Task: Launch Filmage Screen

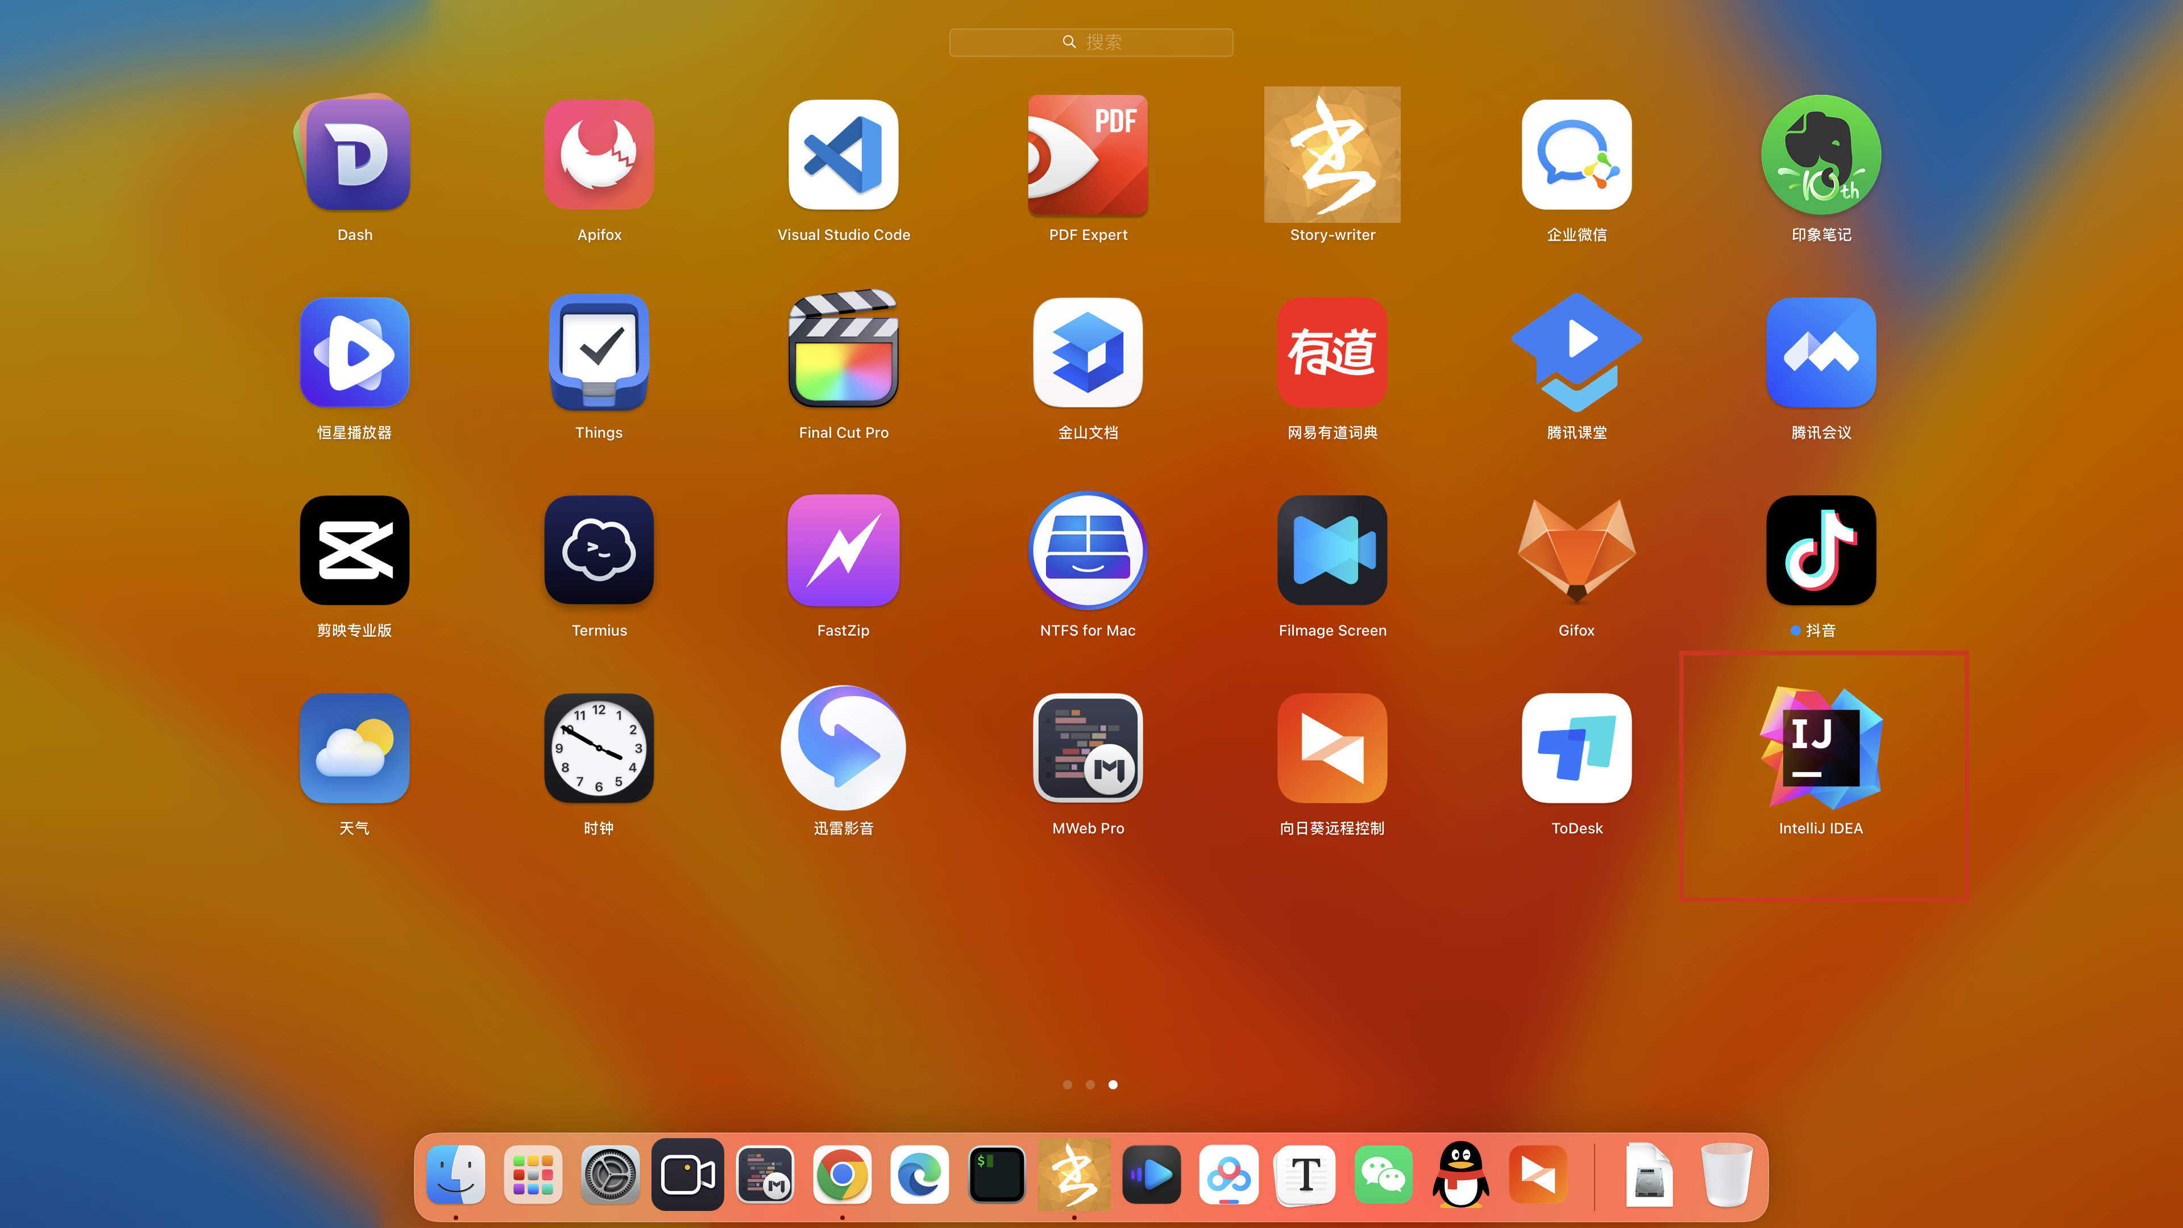Action: pos(1332,550)
